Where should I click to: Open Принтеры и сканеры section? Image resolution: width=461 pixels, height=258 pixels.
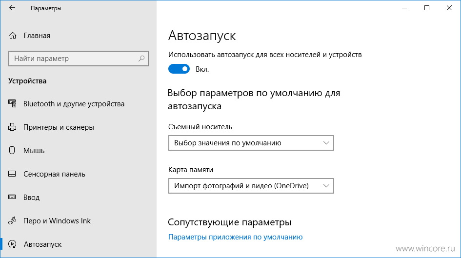point(59,127)
